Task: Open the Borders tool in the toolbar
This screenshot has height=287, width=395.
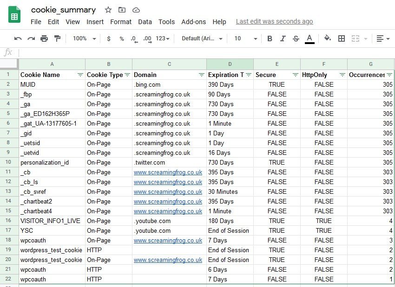Action: (x=342, y=38)
